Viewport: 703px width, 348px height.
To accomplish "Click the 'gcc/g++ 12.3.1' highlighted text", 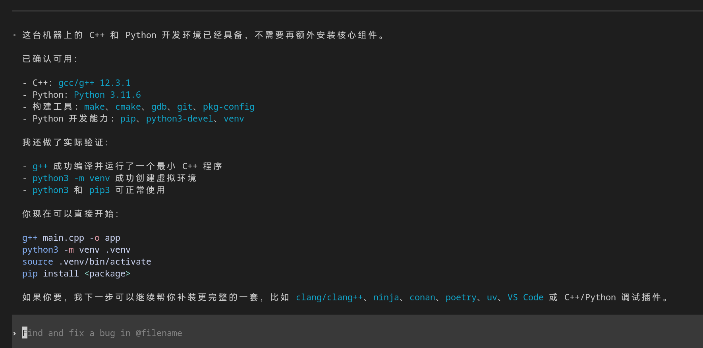I will (95, 83).
